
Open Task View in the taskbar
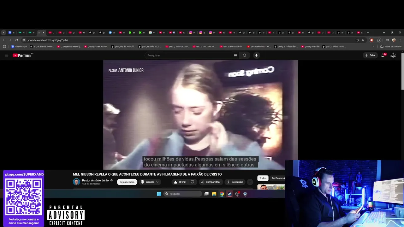[206, 194]
